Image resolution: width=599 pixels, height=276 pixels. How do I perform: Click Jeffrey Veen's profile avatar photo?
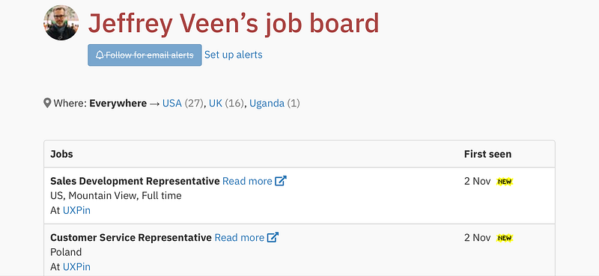[61, 22]
